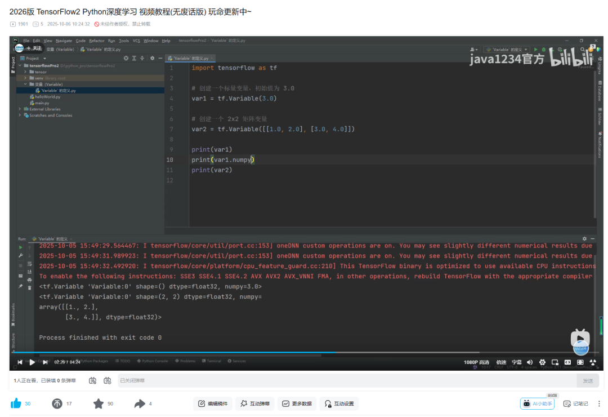Click the trash clear-all icon in Run panel

click(x=29, y=288)
